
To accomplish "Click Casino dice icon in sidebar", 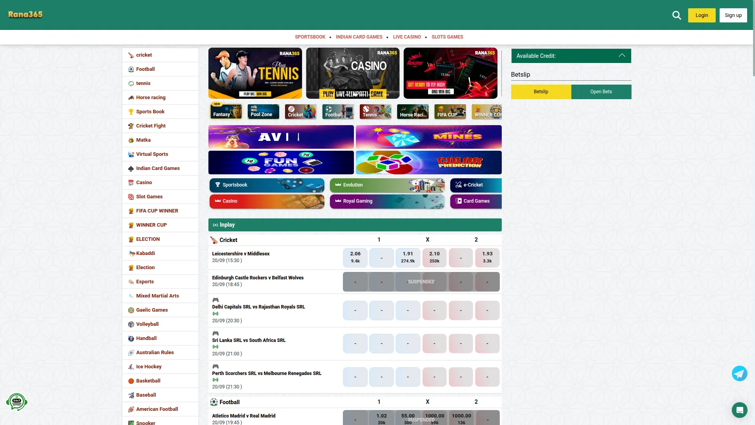I will (x=131, y=183).
